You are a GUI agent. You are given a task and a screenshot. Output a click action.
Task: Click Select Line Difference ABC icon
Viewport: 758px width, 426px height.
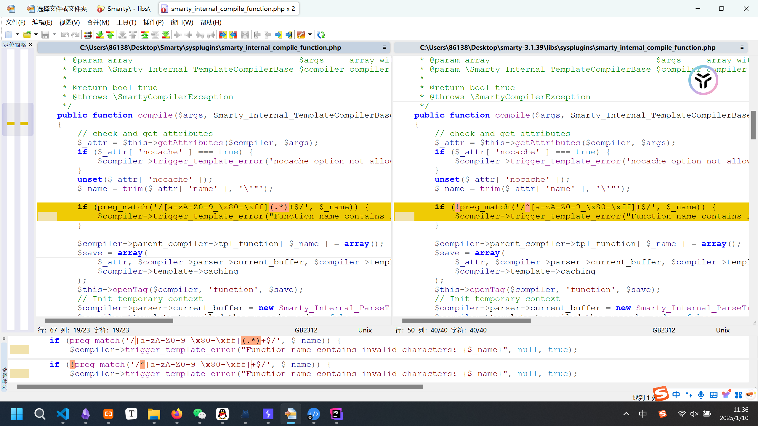88,35
